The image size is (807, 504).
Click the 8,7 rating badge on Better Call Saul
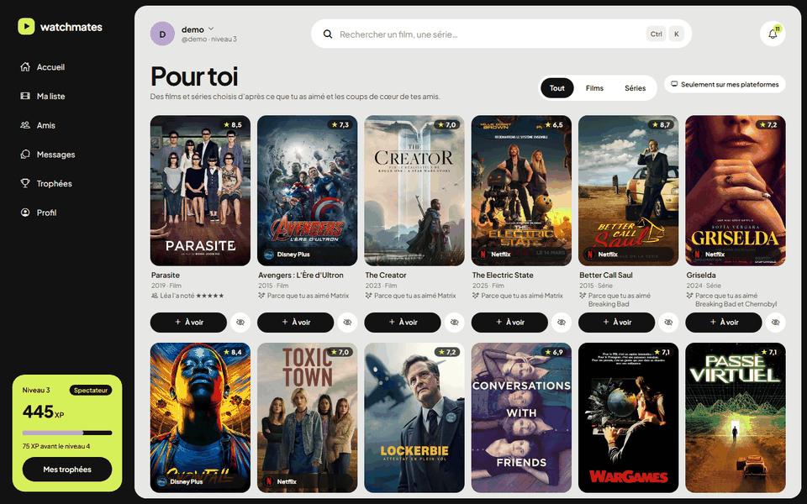tap(661, 124)
